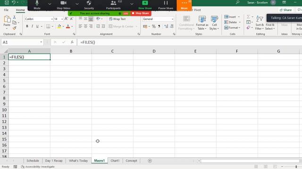Click the Clear eraser icon
Screen dimensions: 302x169
pyautogui.click(x=249, y=28)
